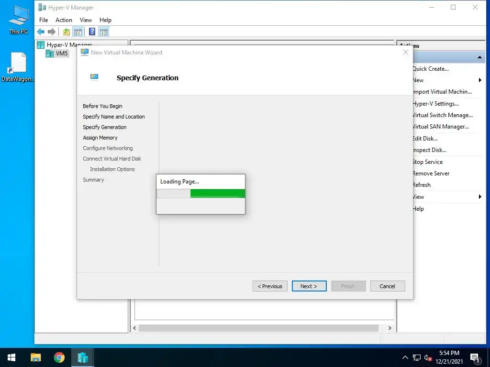Select the DataWagon desktop shortcut

(18, 67)
